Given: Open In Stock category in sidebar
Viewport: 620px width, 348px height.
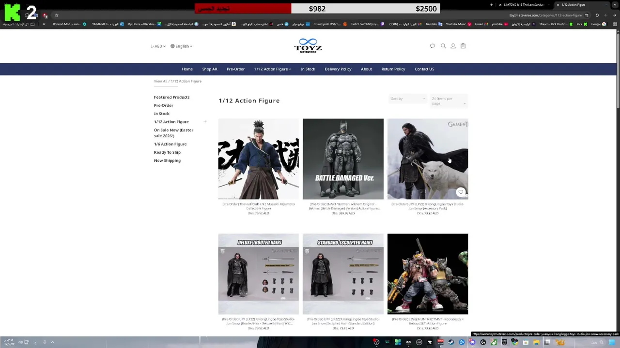Looking at the screenshot, I should pos(162,114).
